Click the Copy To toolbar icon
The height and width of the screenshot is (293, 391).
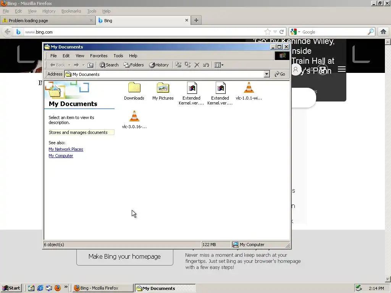point(188,65)
